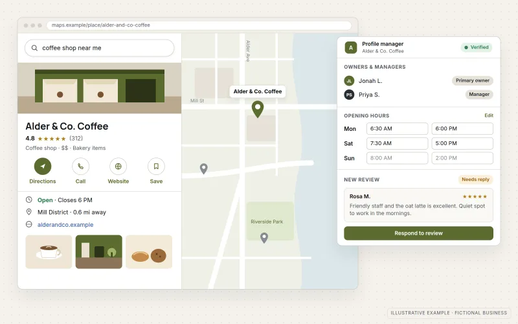Click the 4.8 star rating row
The image size is (518, 324).
point(54,139)
